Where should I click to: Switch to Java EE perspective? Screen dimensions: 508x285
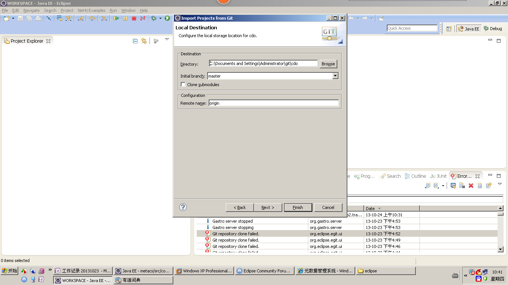469,29
